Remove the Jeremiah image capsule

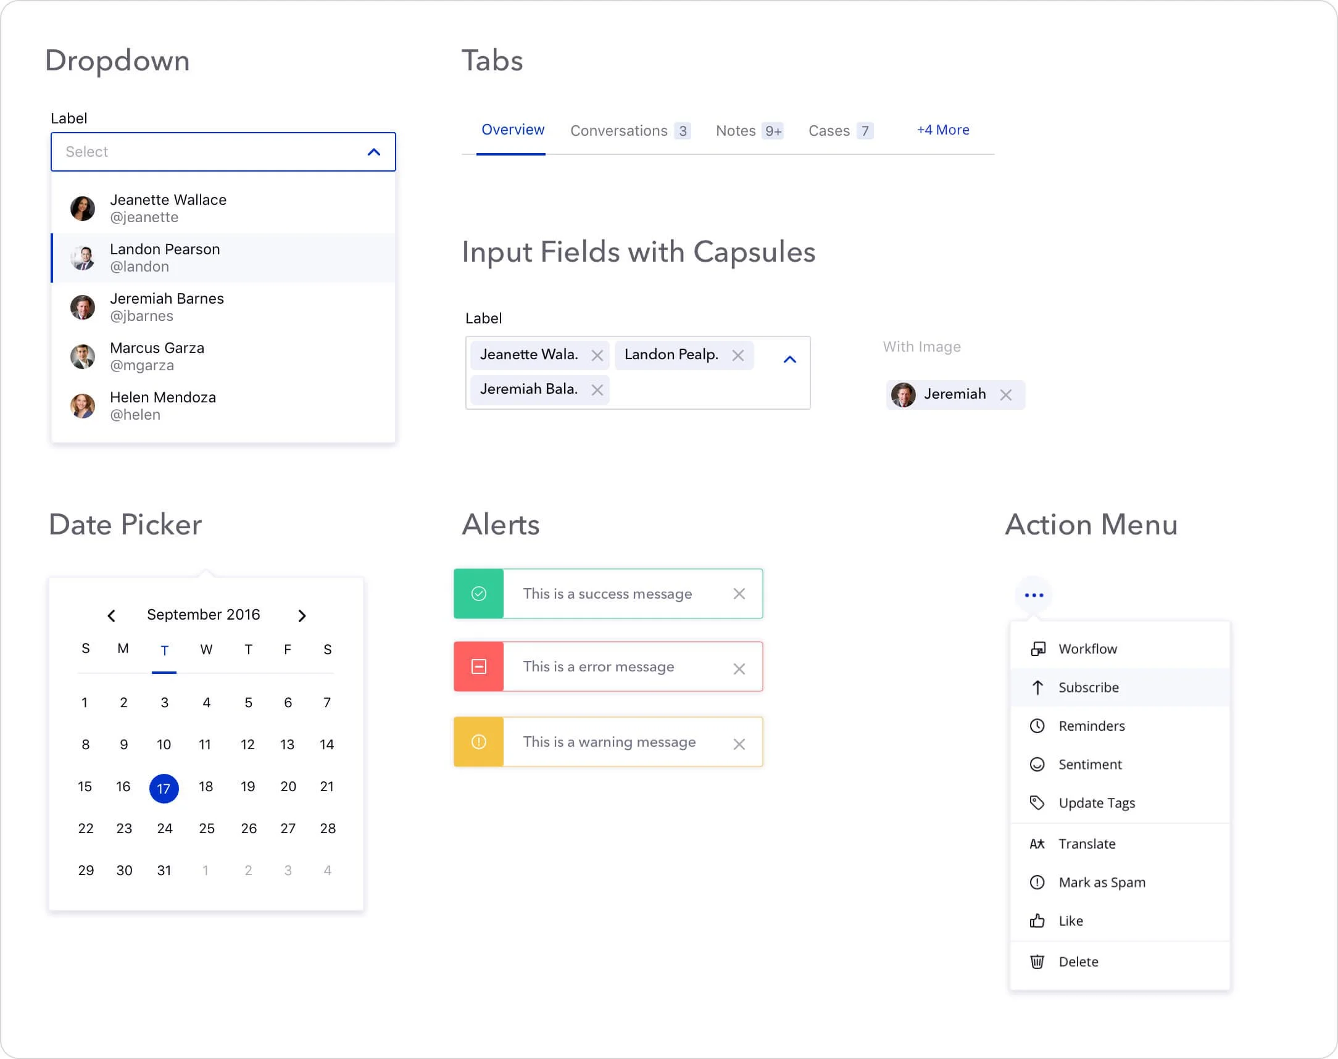coord(1007,394)
